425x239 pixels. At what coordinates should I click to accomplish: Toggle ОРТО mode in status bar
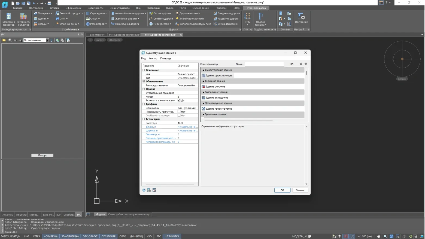click(123, 236)
